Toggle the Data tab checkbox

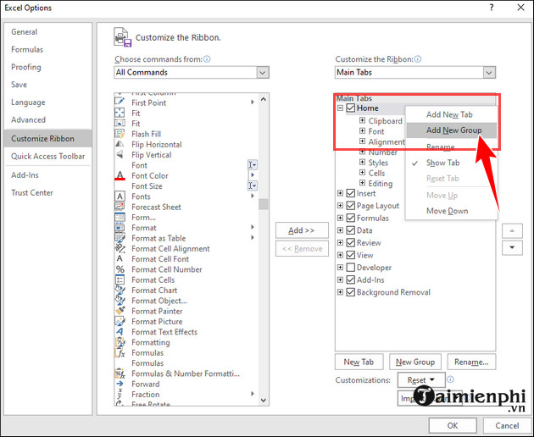click(x=350, y=230)
